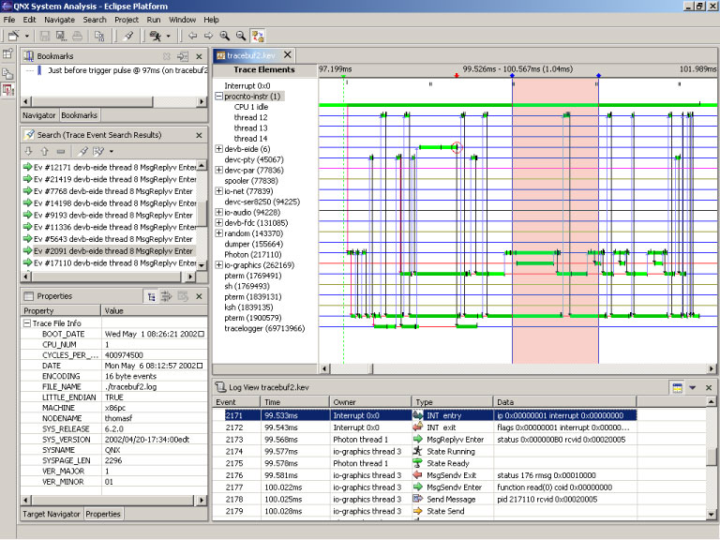The image size is (720, 540).
Task: Switch to the Target Navigator tab
Action: (x=51, y=514)
